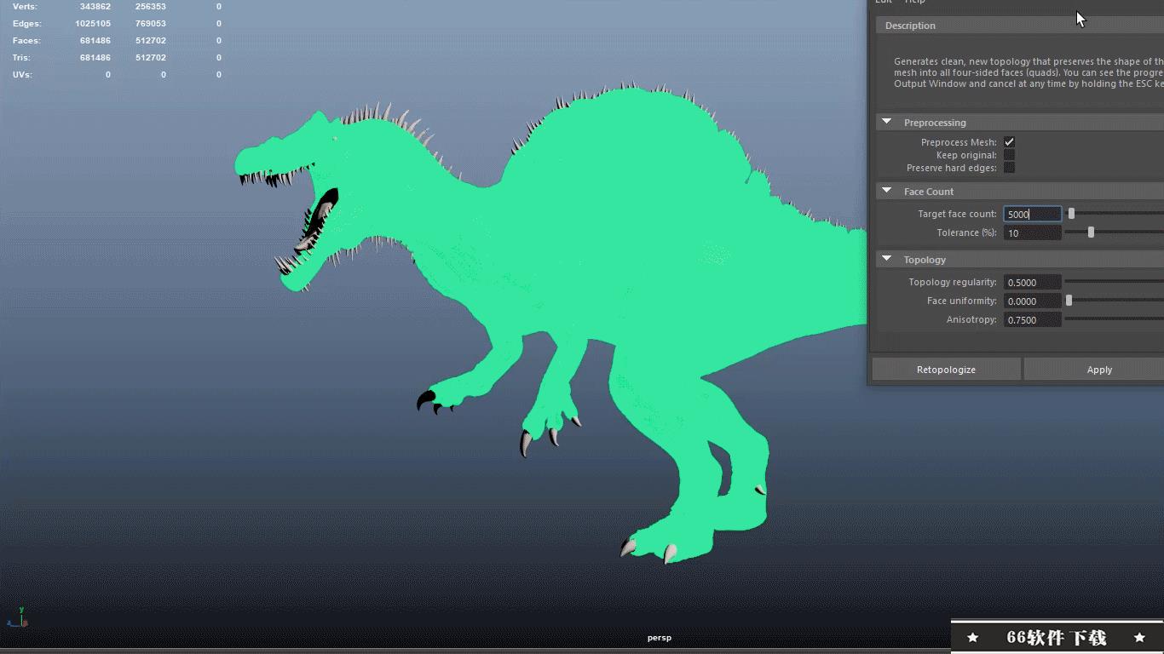Click the Verts value '343862'
The width and height of the screenshot is (1164, 654).
click(x=95, y=7)
